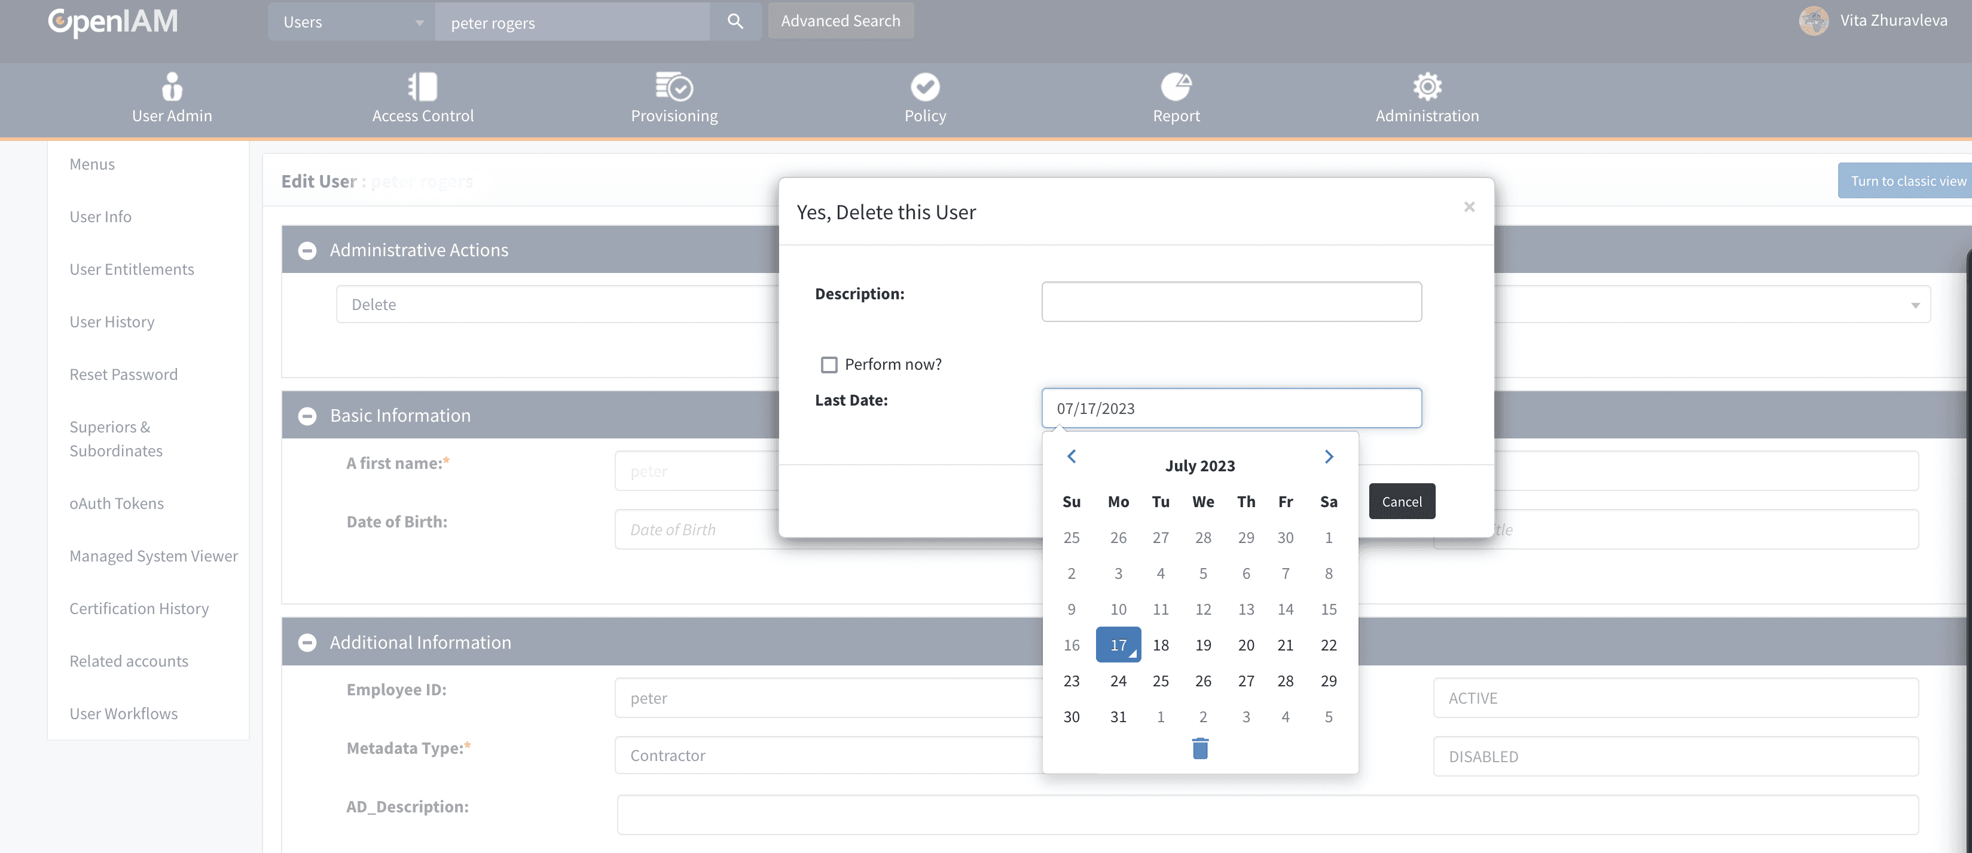The image size is (1972, 853).
Task: Click the Description text field
Action: tap(1231, 302)
